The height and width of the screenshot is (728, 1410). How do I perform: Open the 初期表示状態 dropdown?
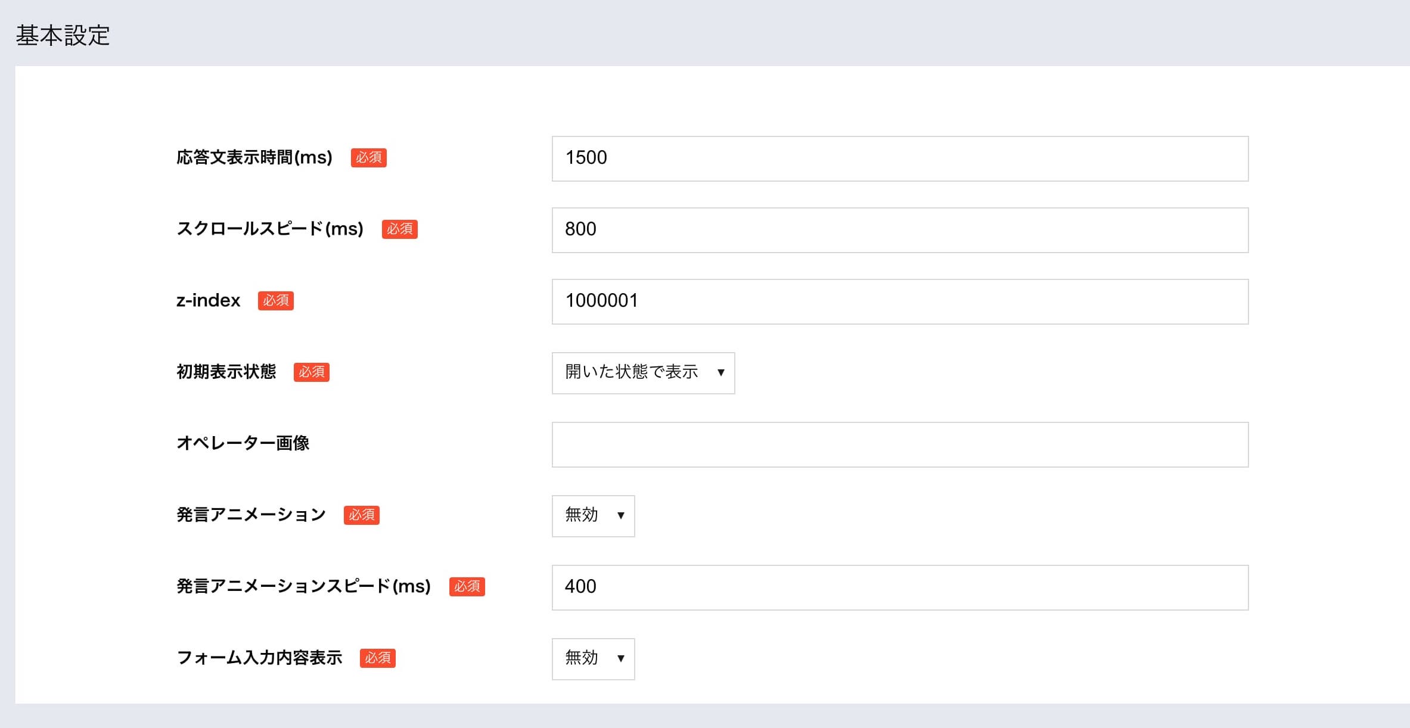coord(643,373)
